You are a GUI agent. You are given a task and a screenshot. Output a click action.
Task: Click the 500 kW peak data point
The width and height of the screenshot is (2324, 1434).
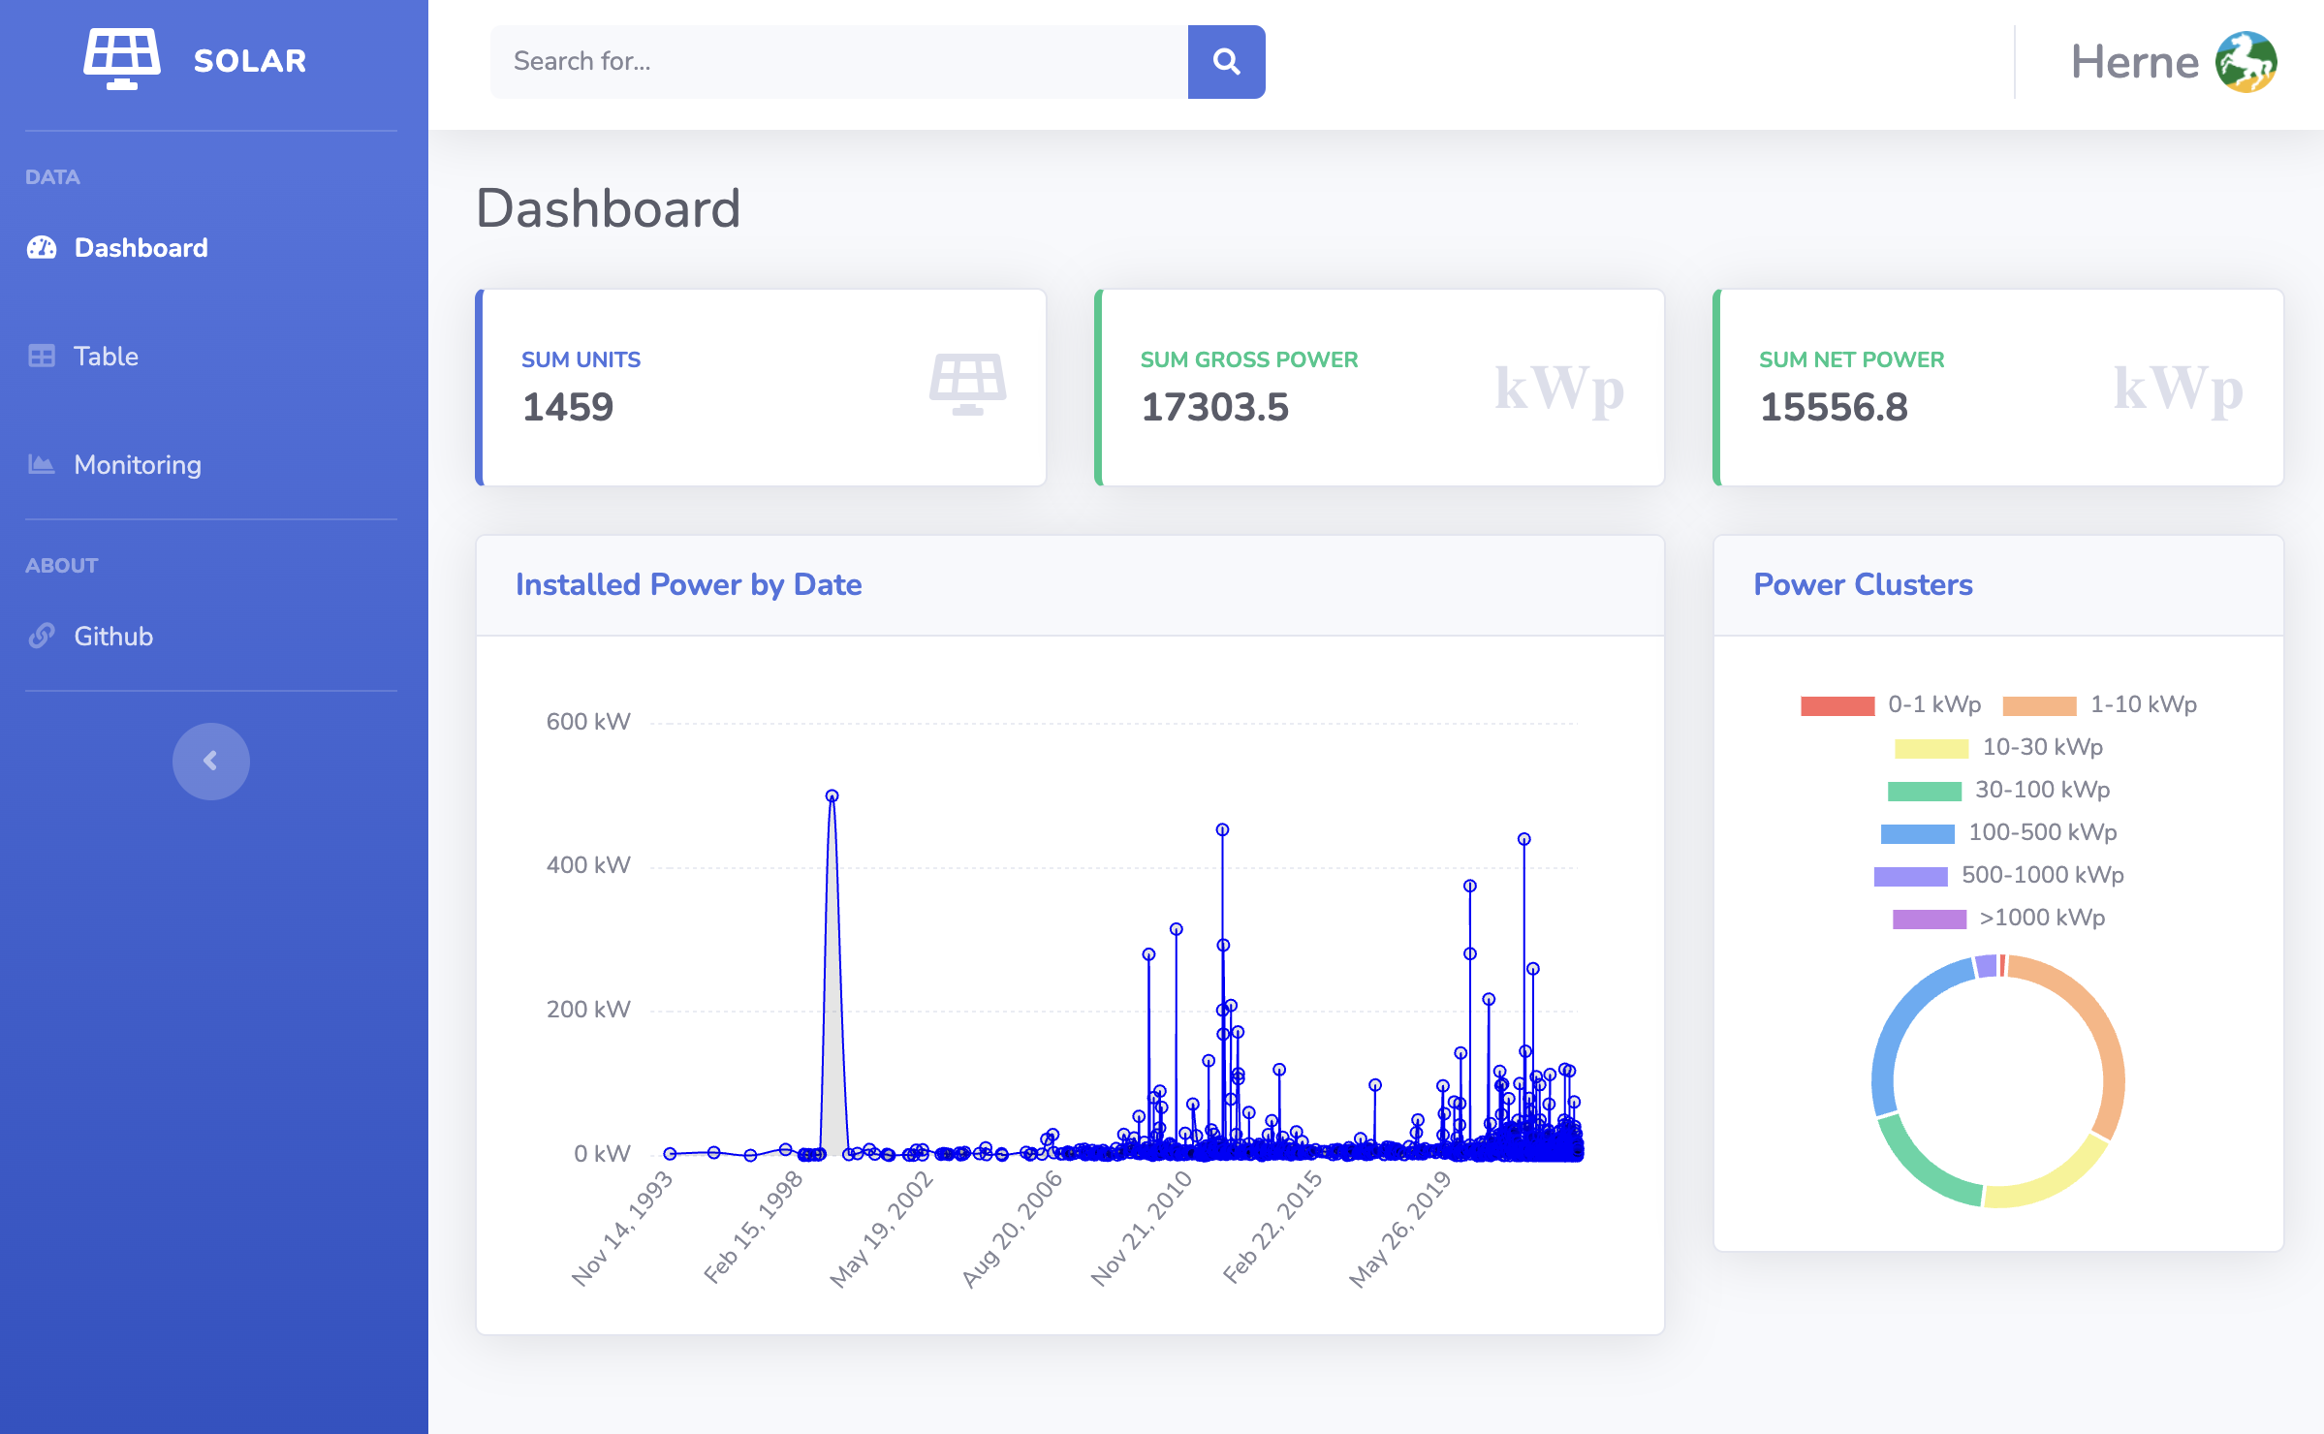pyautogui.click(x=832, y=796)
